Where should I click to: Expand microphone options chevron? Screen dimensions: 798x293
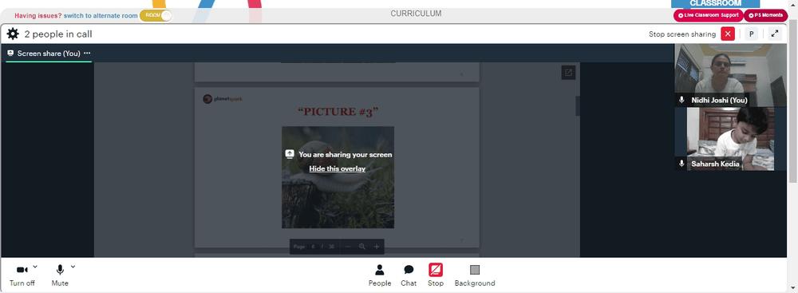click(x=73, y=267)
